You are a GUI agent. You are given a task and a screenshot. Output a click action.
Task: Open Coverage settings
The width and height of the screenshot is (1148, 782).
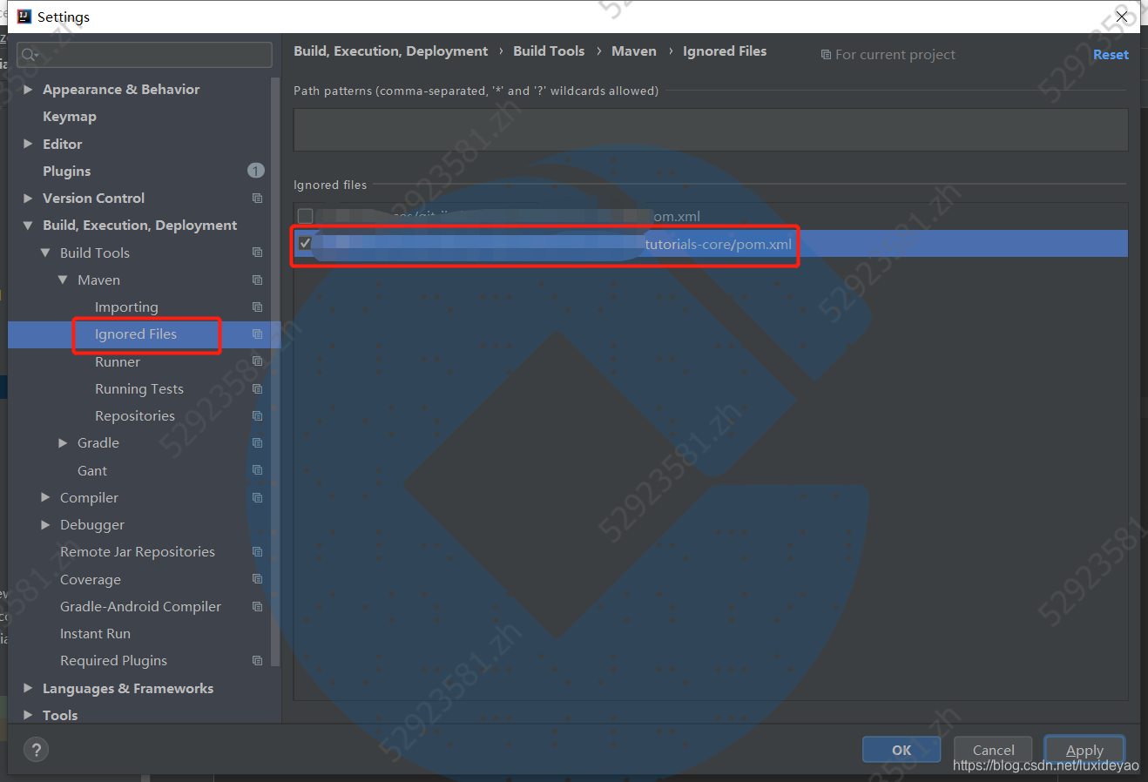pos(91,579)
